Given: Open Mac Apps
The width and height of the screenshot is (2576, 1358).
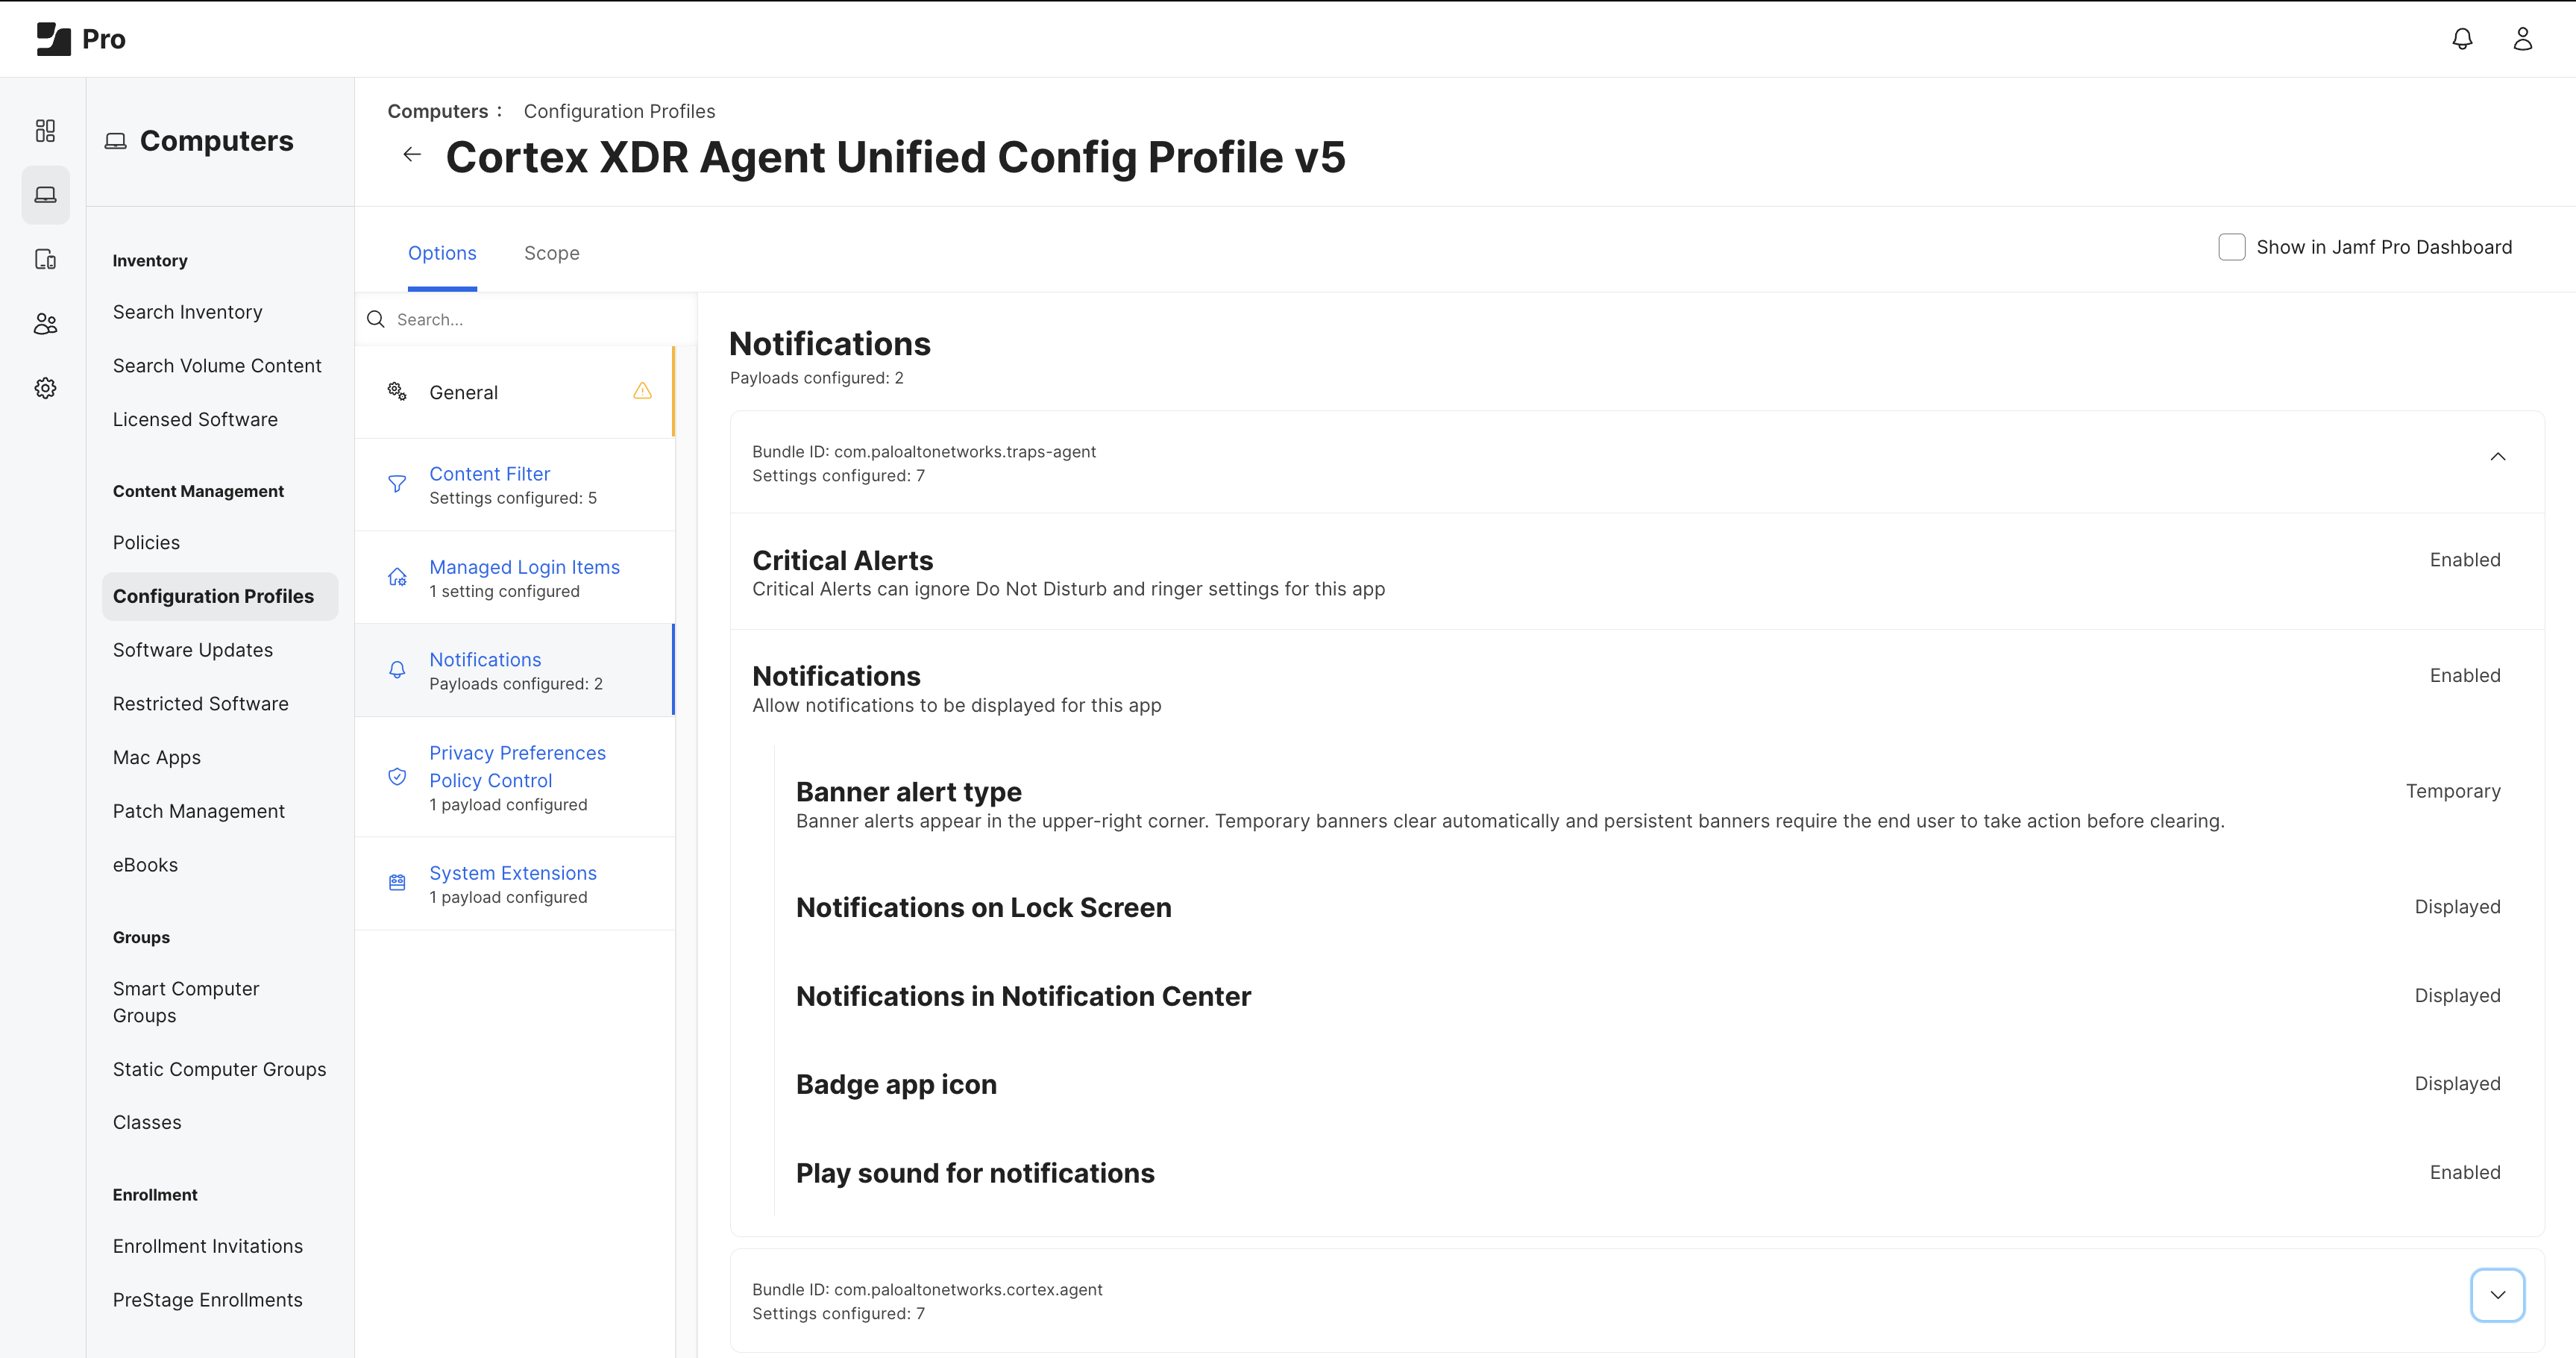Looking at the screenshot, I should [x=157, y=759].
